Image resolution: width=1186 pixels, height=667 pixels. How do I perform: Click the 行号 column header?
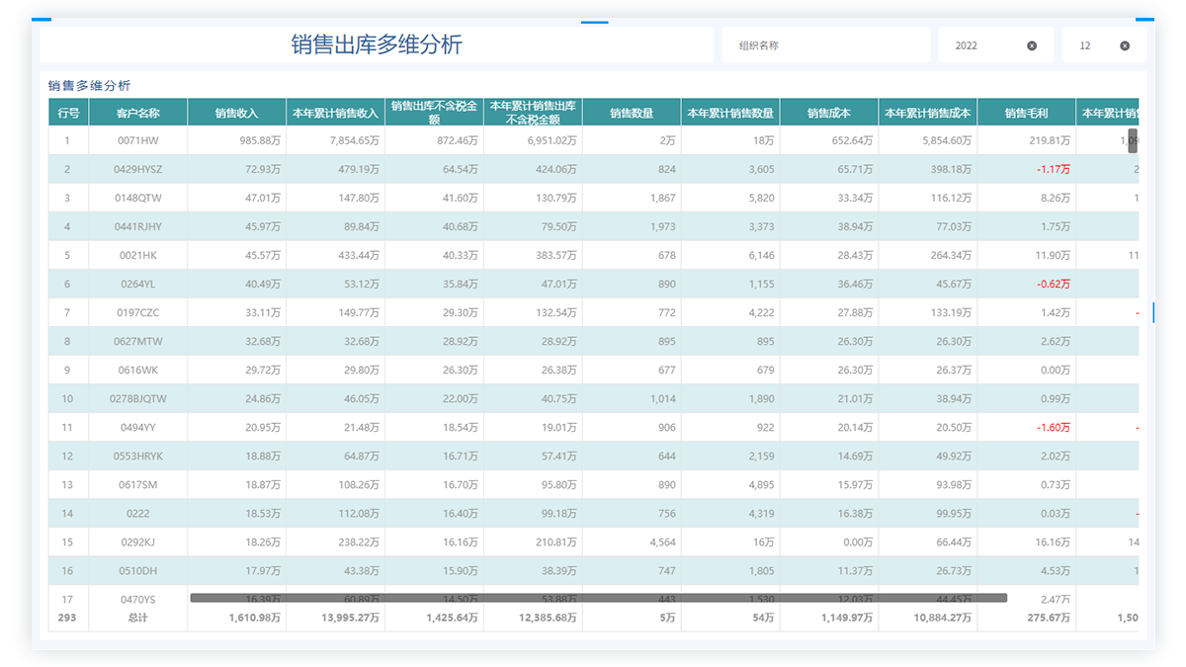68,113
